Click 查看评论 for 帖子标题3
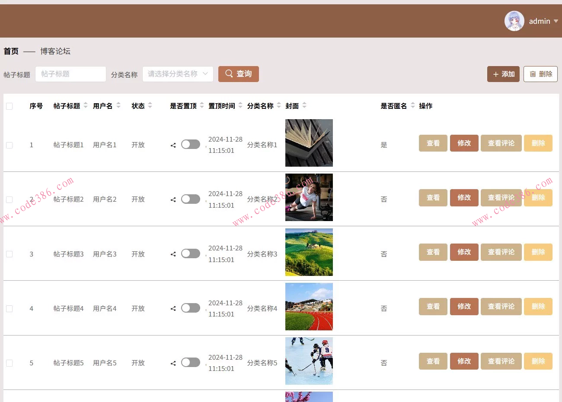 (x=501, y=252)
